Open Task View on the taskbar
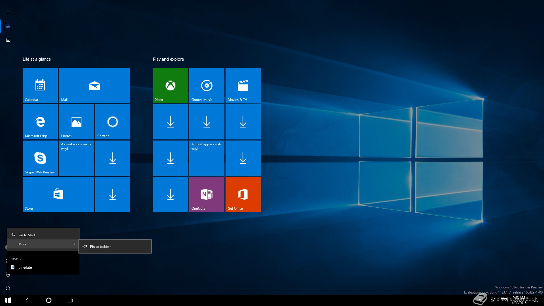The width and height of the screenshot is (544, 306). (69, 300)
